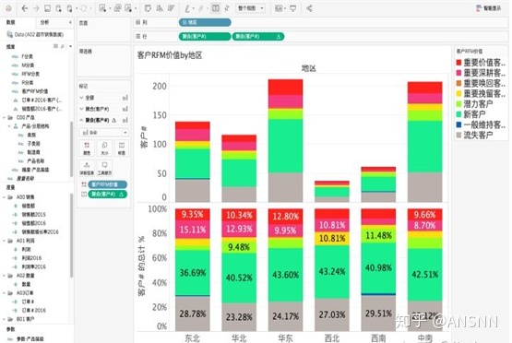Expand the 全部 marks card section

pos(81,98)
